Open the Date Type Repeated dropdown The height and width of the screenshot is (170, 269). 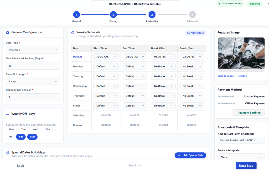(x=33, y=50)
